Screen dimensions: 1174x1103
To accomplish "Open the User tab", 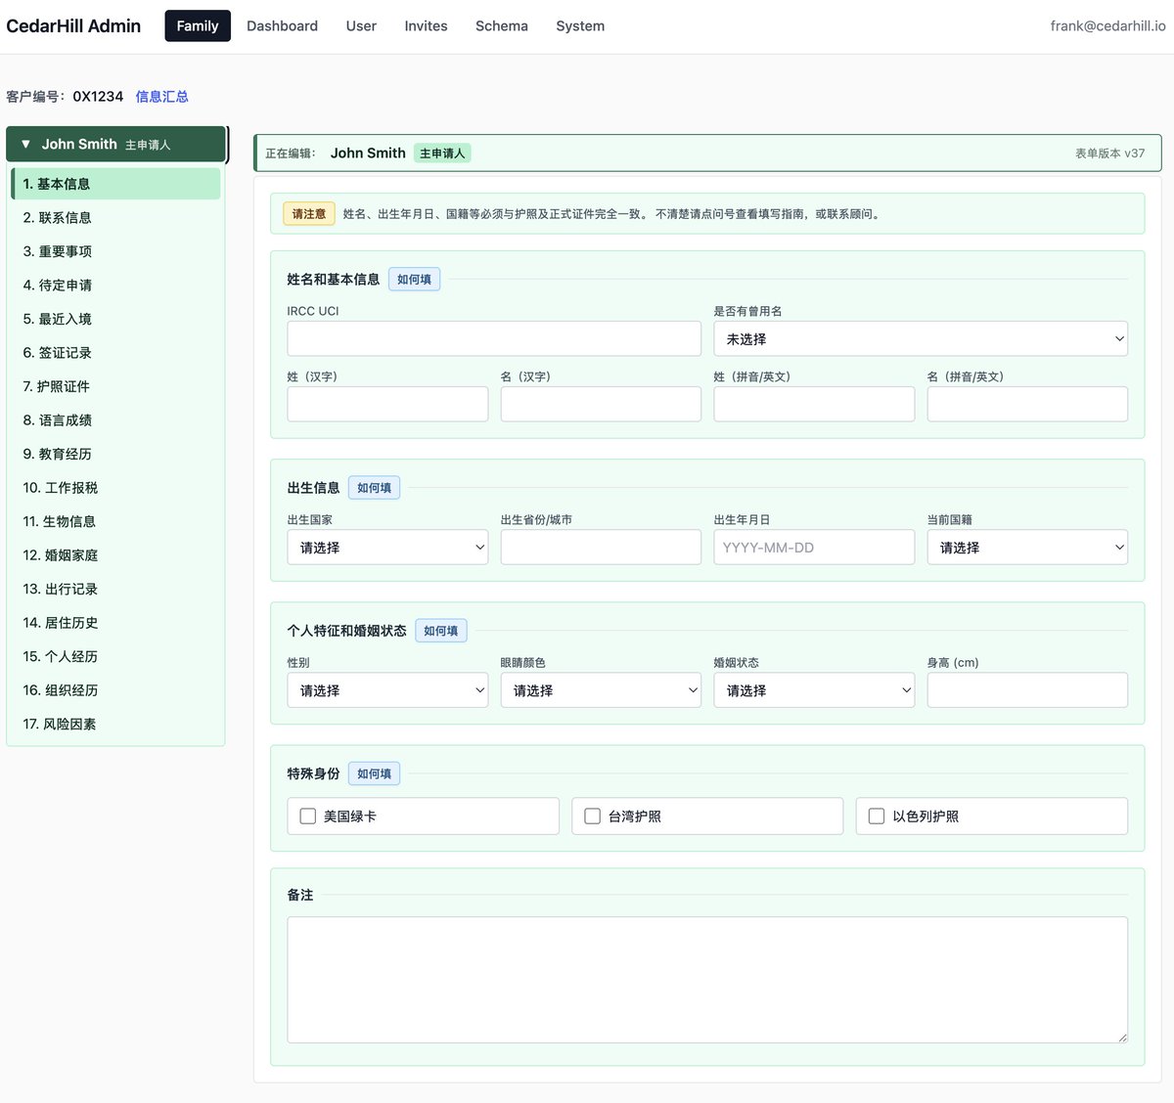I will click(x=361, y=26).
